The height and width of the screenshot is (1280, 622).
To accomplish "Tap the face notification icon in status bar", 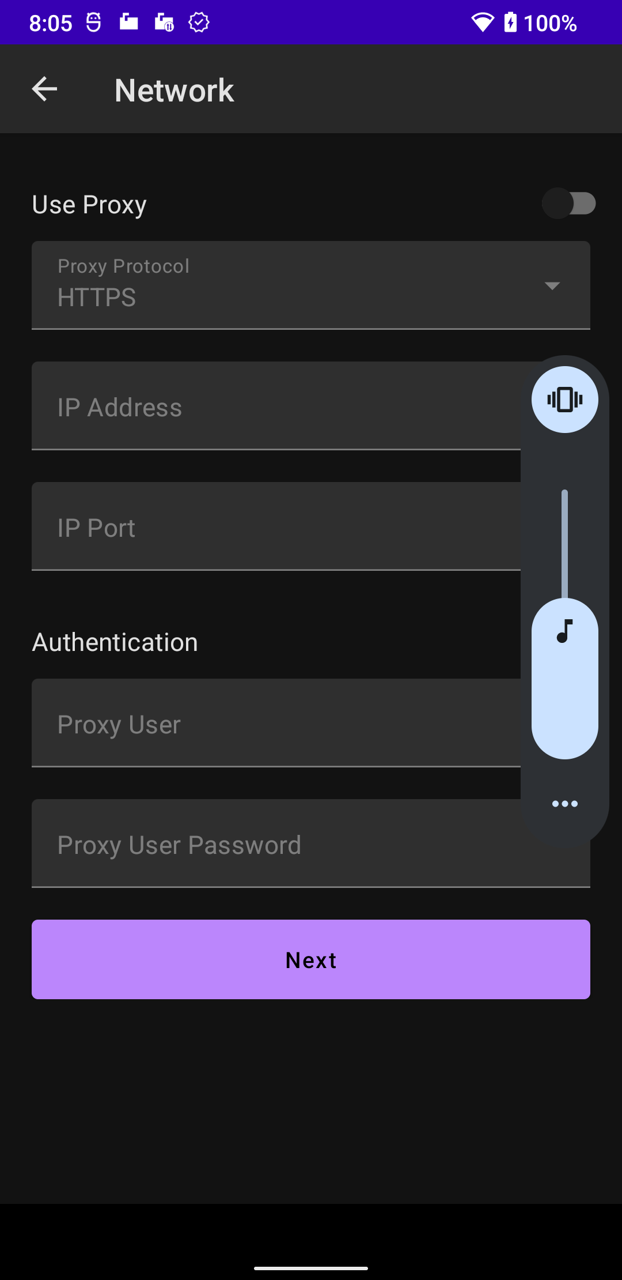I will coord(93,22).
